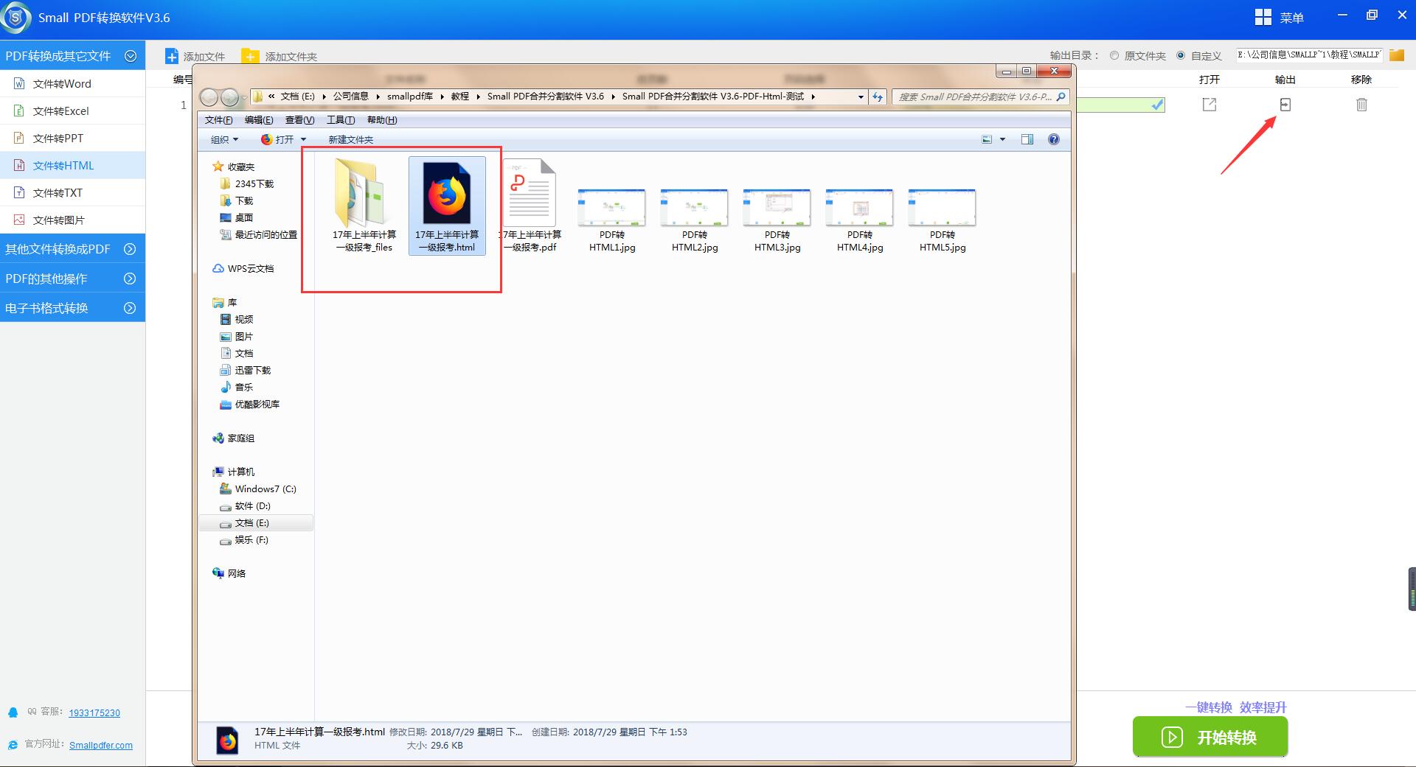
Task: Click the Explorer help question icon
Action: pos(1053,139)
